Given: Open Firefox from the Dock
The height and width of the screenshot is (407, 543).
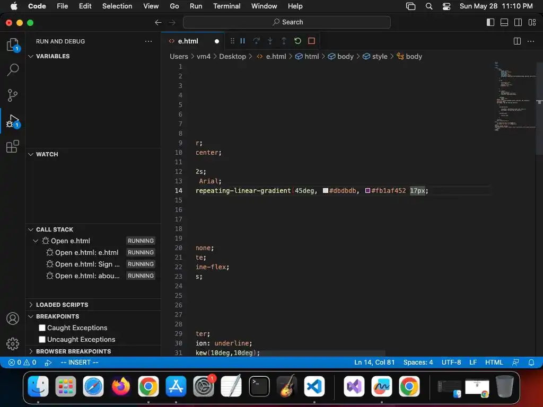Looking at the screenshot, I should (x=121, y=386).
